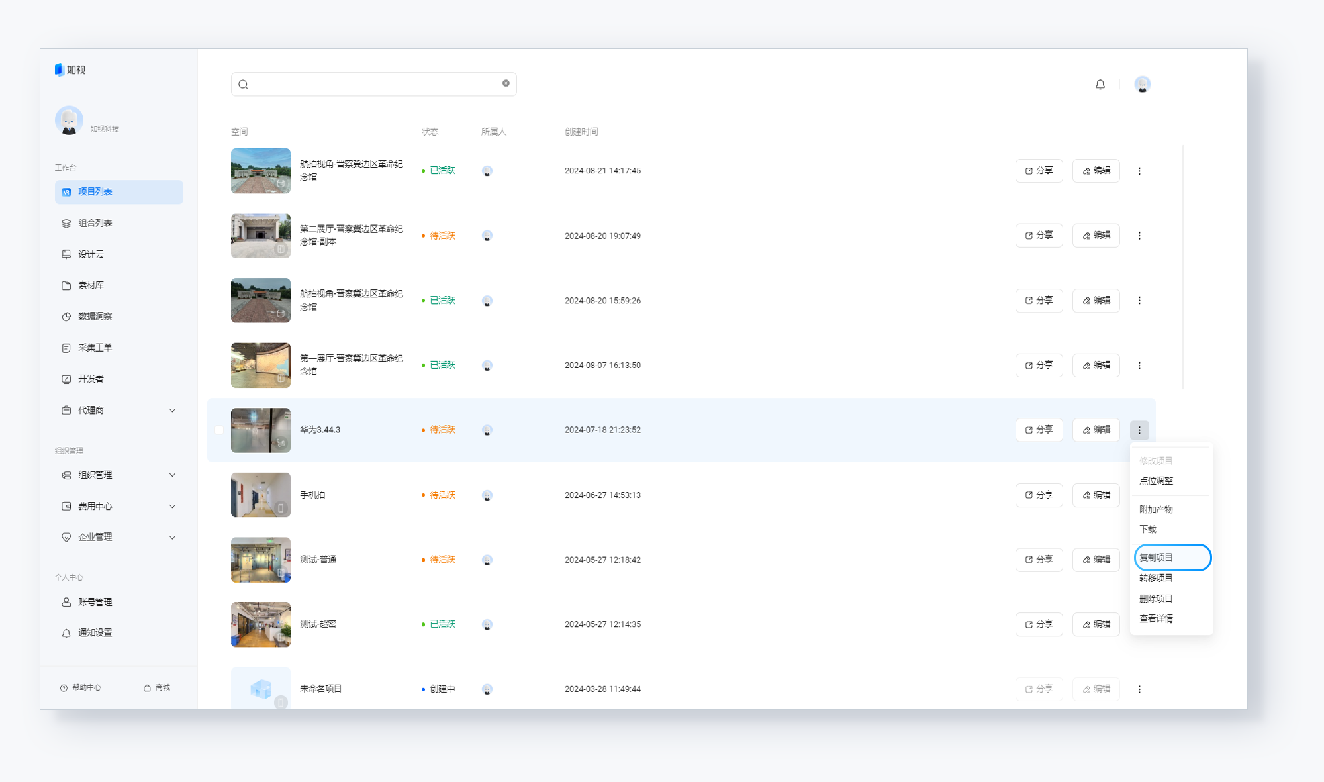Select 点位调整 in the context menu
Viewport: 1324px width, 782px height.
(x=1156, y=481)
